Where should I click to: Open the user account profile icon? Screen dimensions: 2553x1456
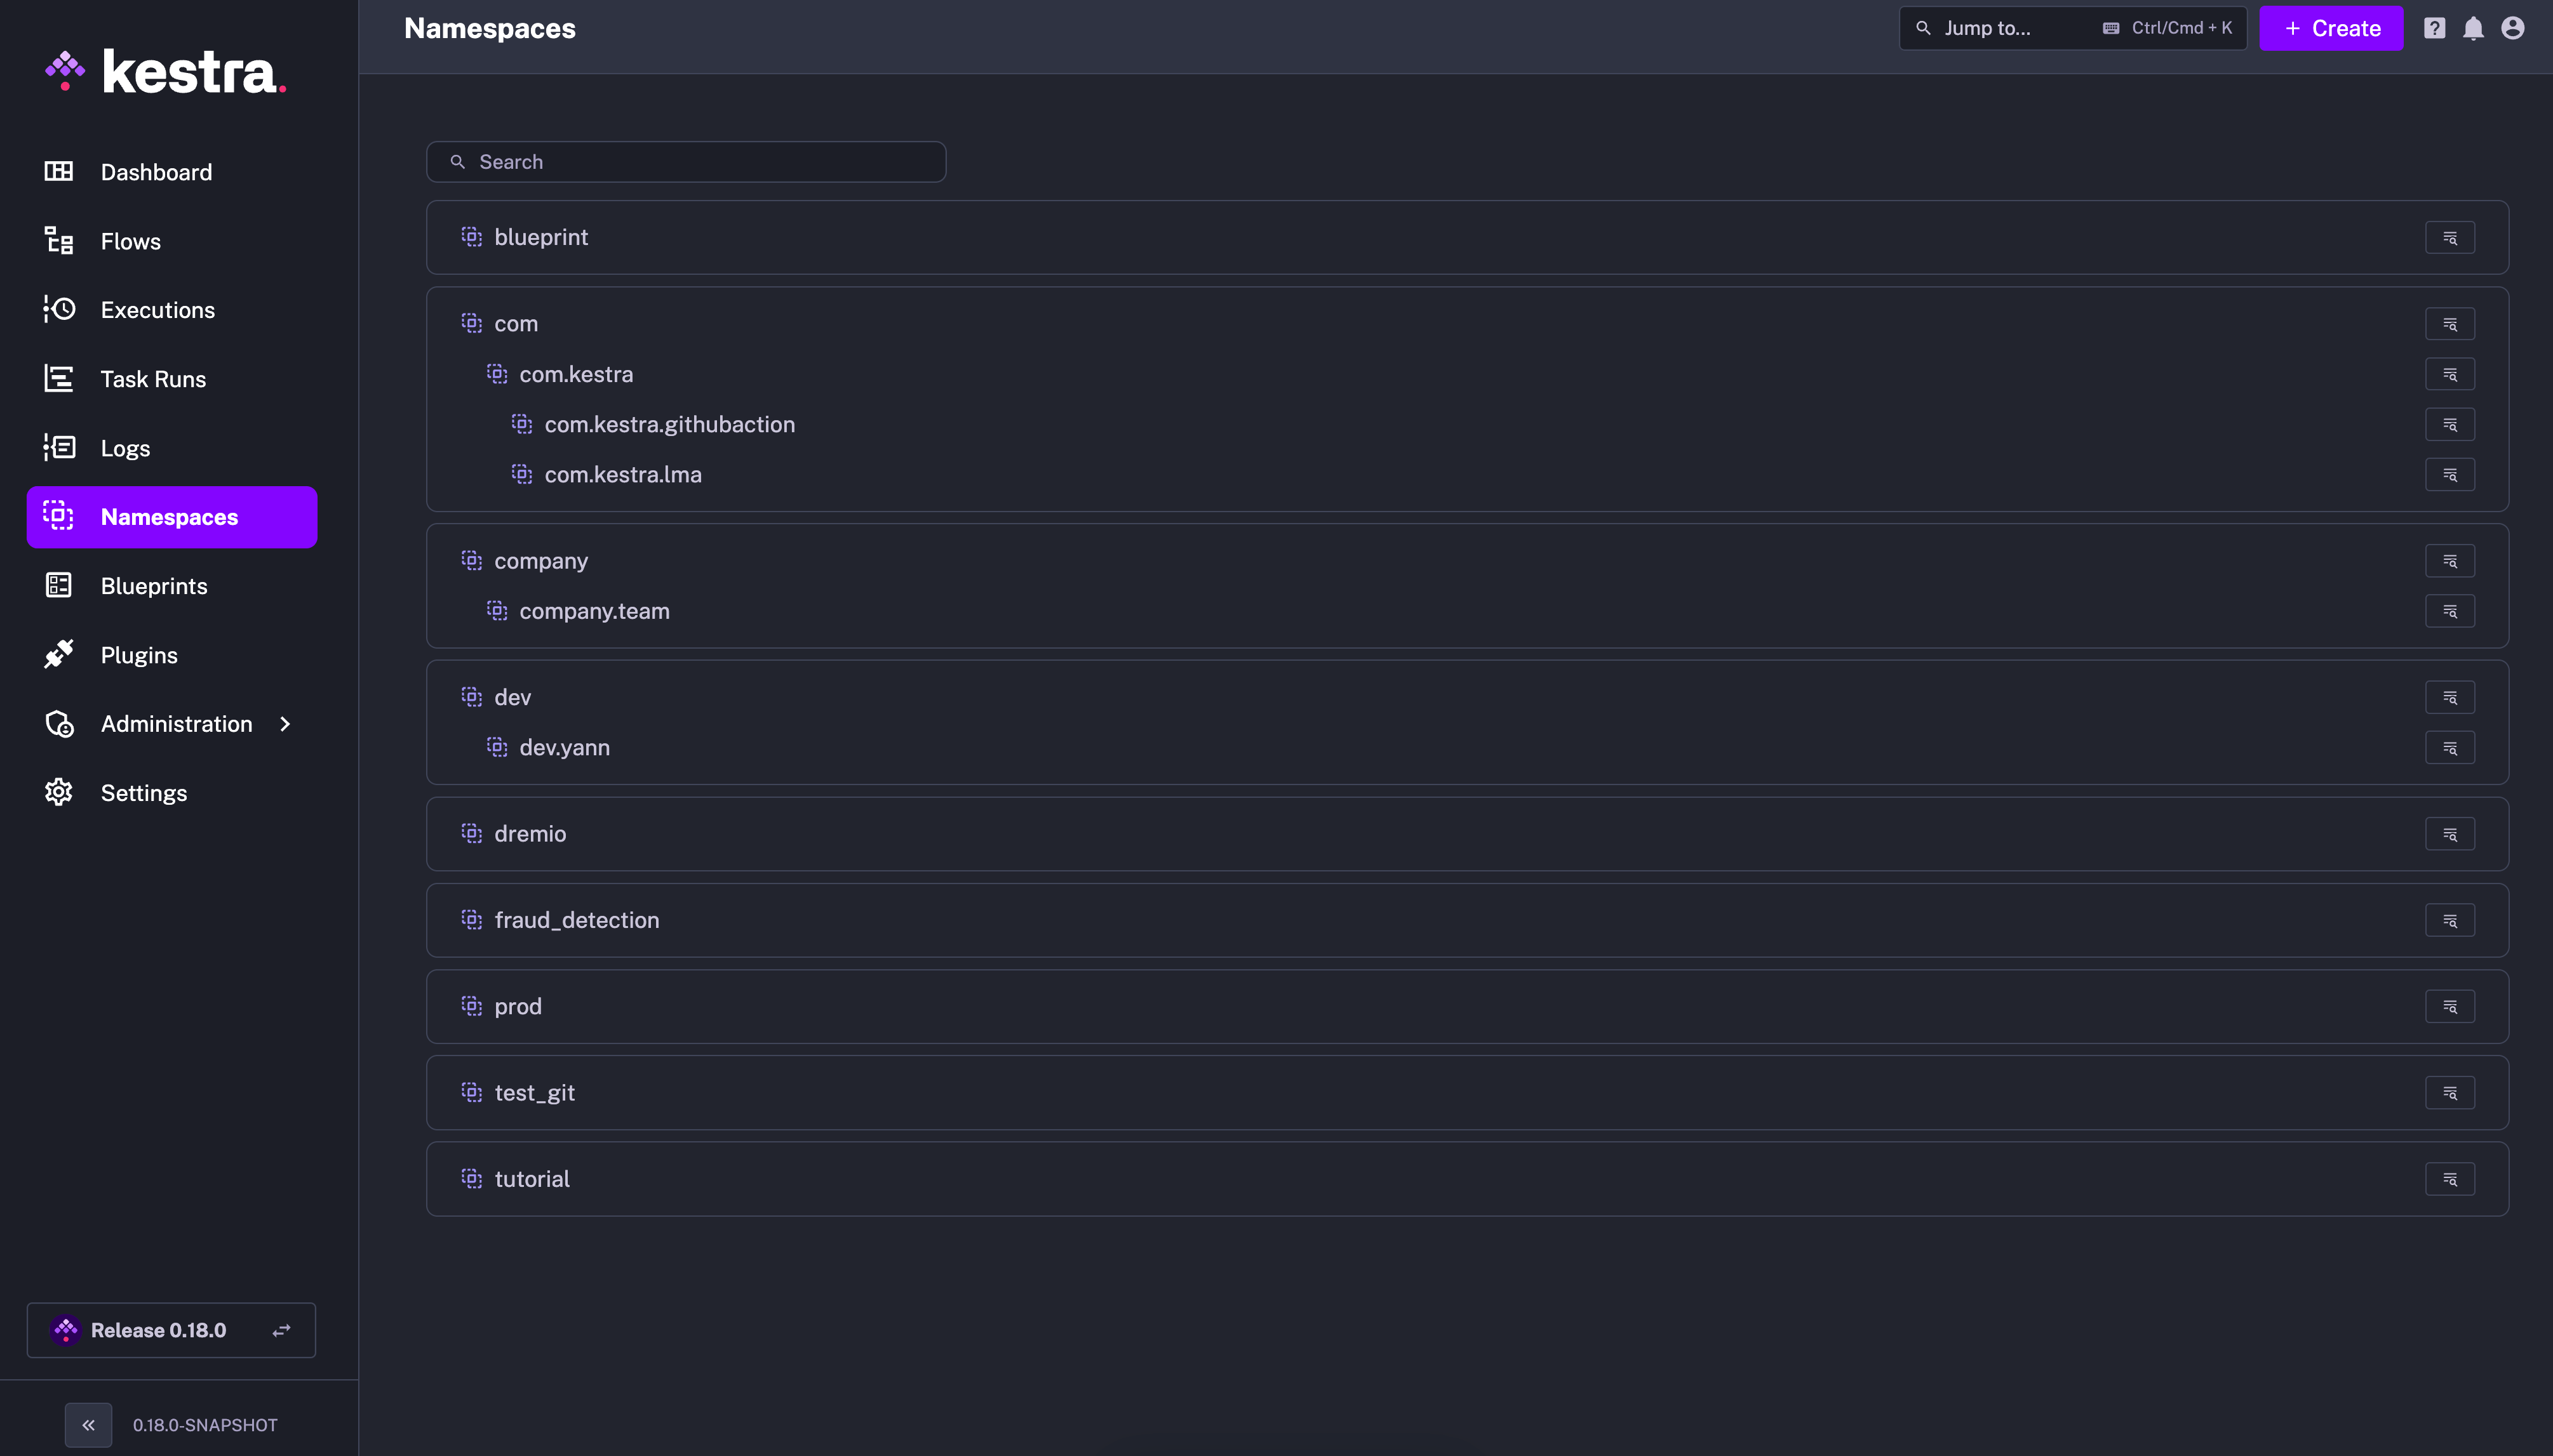(2512, 28)
